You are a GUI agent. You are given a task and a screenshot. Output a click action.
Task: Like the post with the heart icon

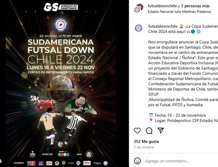click(x=137, y=130)
